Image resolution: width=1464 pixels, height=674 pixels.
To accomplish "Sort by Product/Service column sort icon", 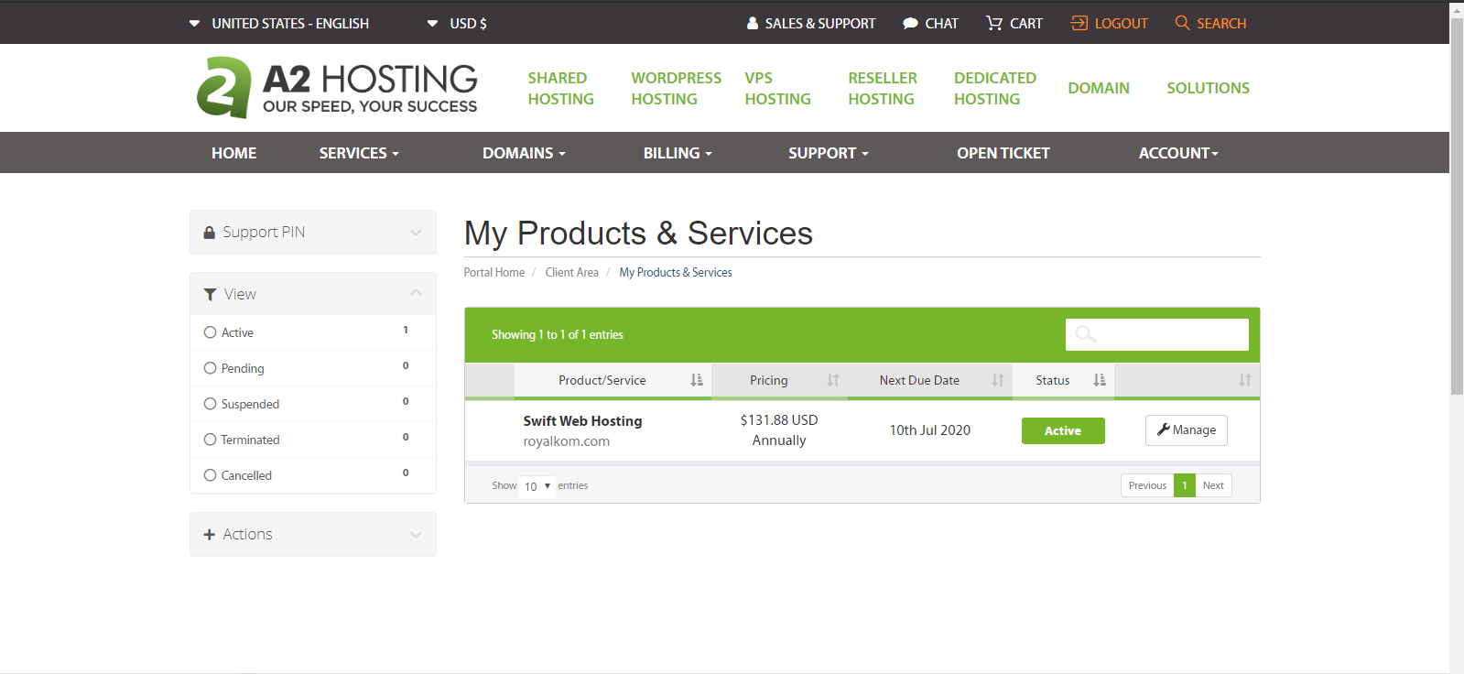I will click(697, 380).
